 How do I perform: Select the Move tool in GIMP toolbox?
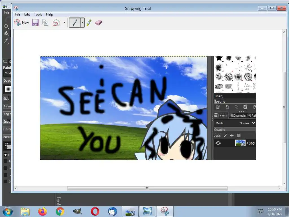[x=6, y=26]
